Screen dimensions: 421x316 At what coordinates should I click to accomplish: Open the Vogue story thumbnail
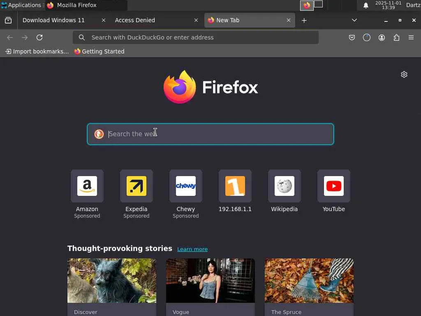point(210,281)
